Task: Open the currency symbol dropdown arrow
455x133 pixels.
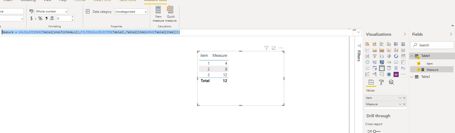Action: (x=35, y=19)
